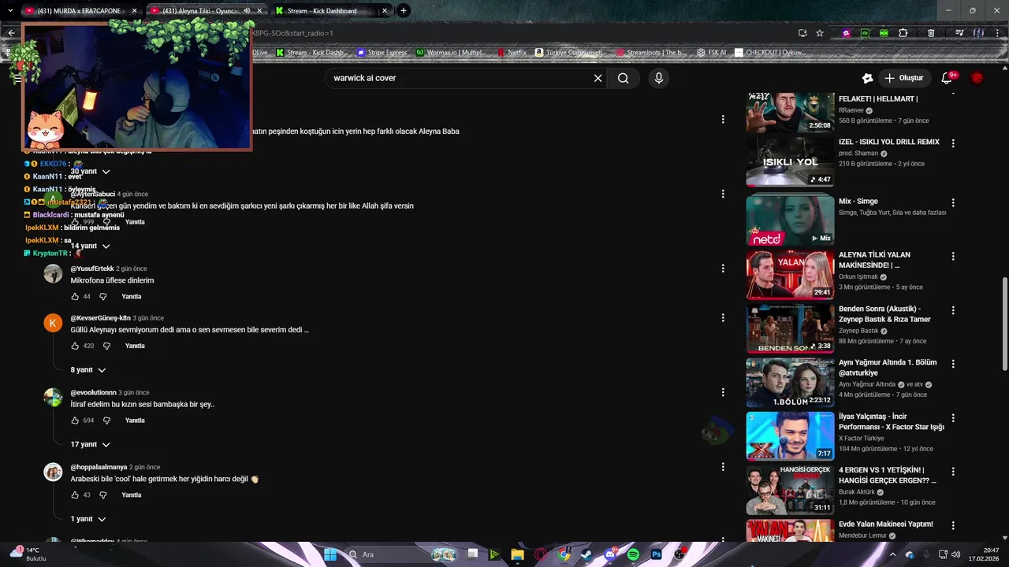Screen dimensions: 1009x567
Task: Open options for IZEL - ISIKLI YOL video
Action: coord(953,143)
